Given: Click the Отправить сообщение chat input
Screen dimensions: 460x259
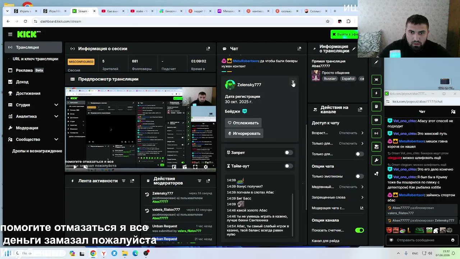Looking at the screenshot, I should [x=422, y=240].
